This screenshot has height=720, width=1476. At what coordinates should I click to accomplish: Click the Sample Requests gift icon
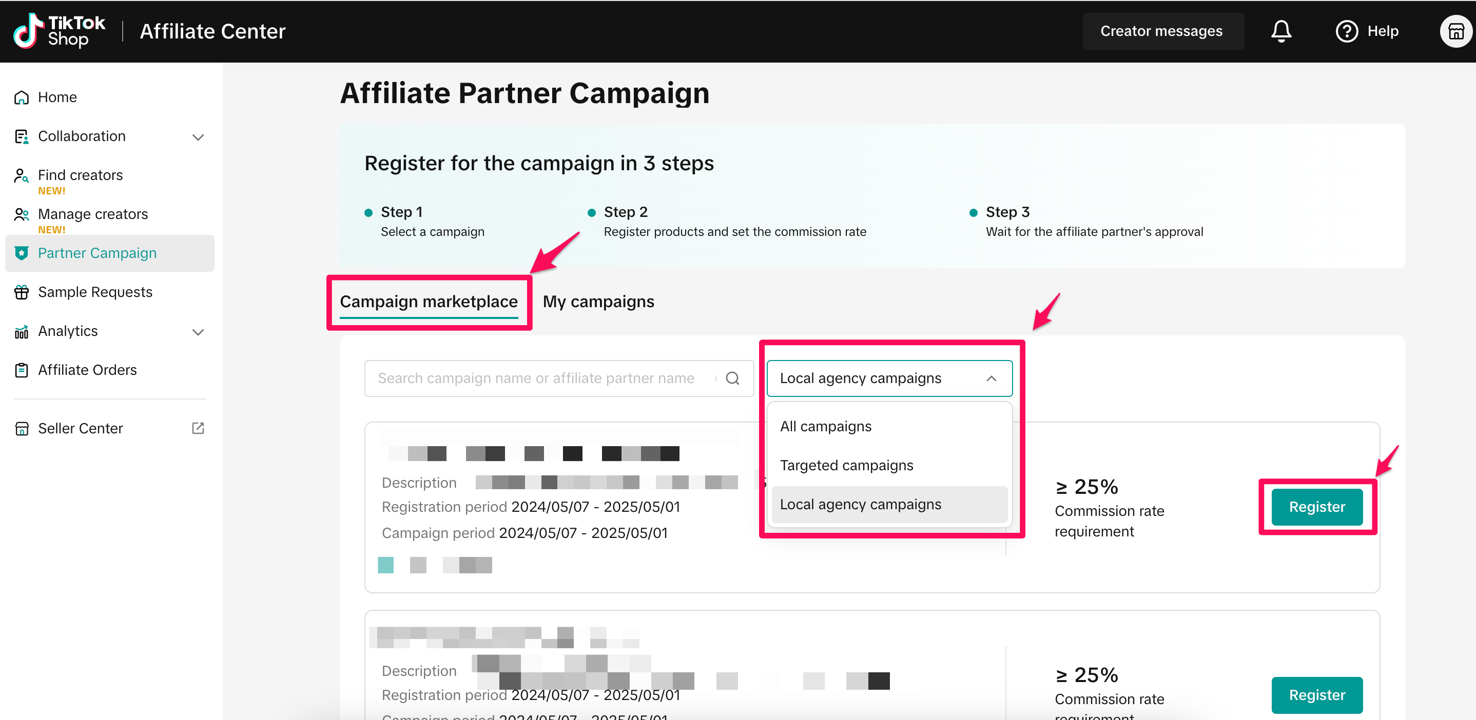coord(22,292)
